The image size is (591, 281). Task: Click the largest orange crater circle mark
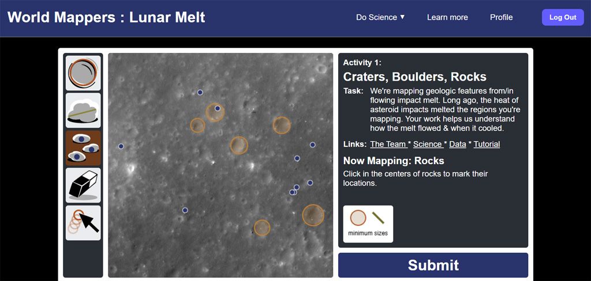click(x=313, y=215)
